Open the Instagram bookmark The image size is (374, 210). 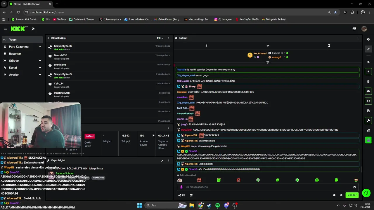(x=223, y=20)
